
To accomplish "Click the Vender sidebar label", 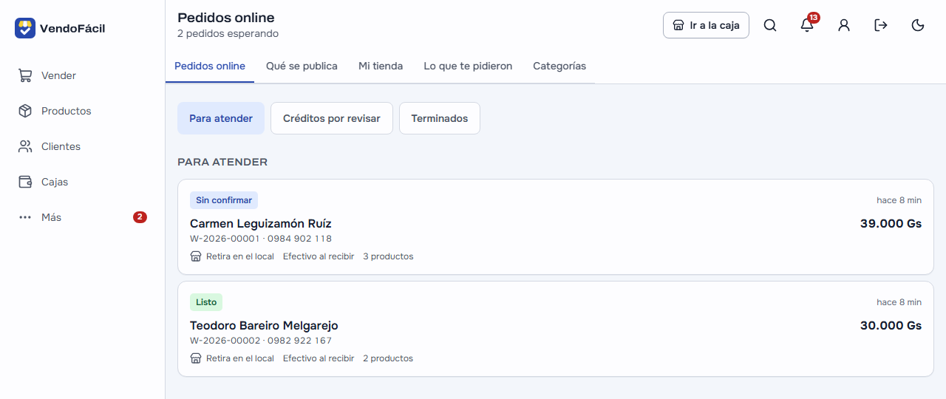I will (58, 75).
